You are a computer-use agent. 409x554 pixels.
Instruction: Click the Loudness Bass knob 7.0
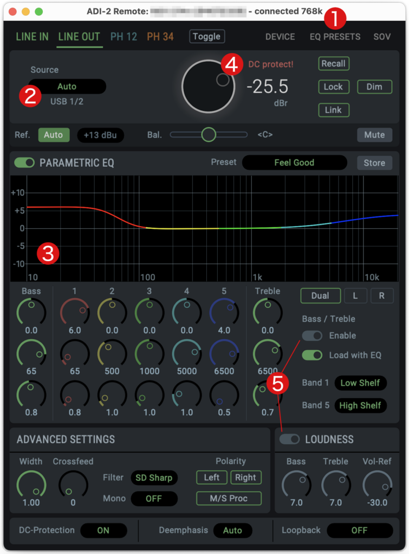(296, 484)
